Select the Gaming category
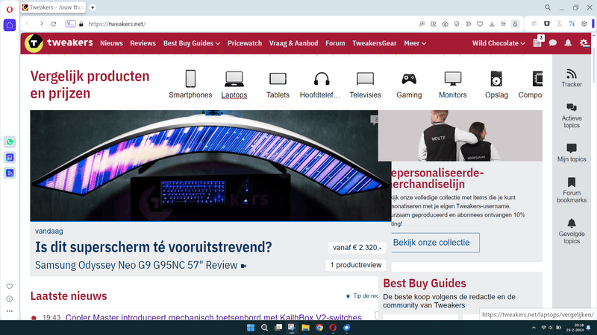 tap(409, 84)
